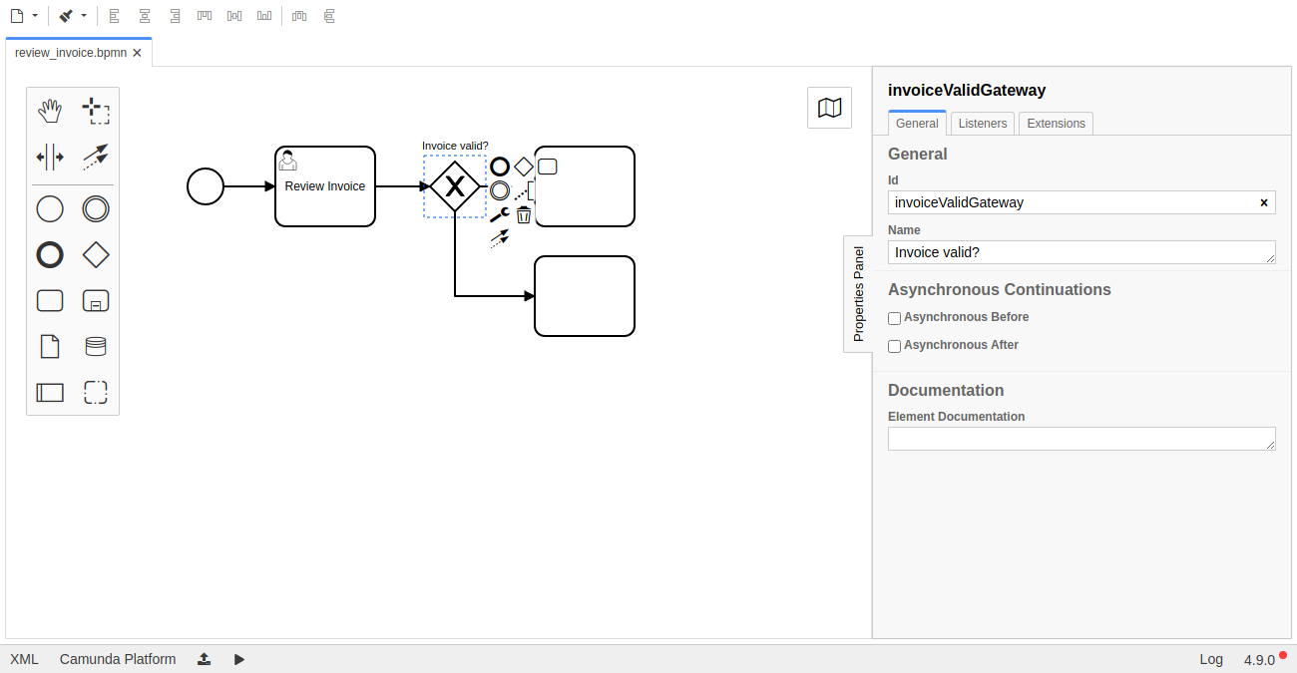This screenshot has width=1297, height=673.
Task: Enable Asynchronous After checkbox
Action: click(895, 346)
